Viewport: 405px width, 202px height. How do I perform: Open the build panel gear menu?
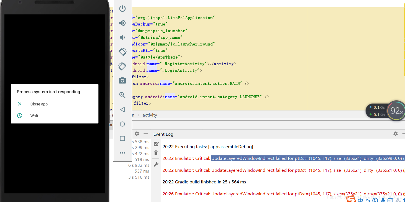coord(137,134)
